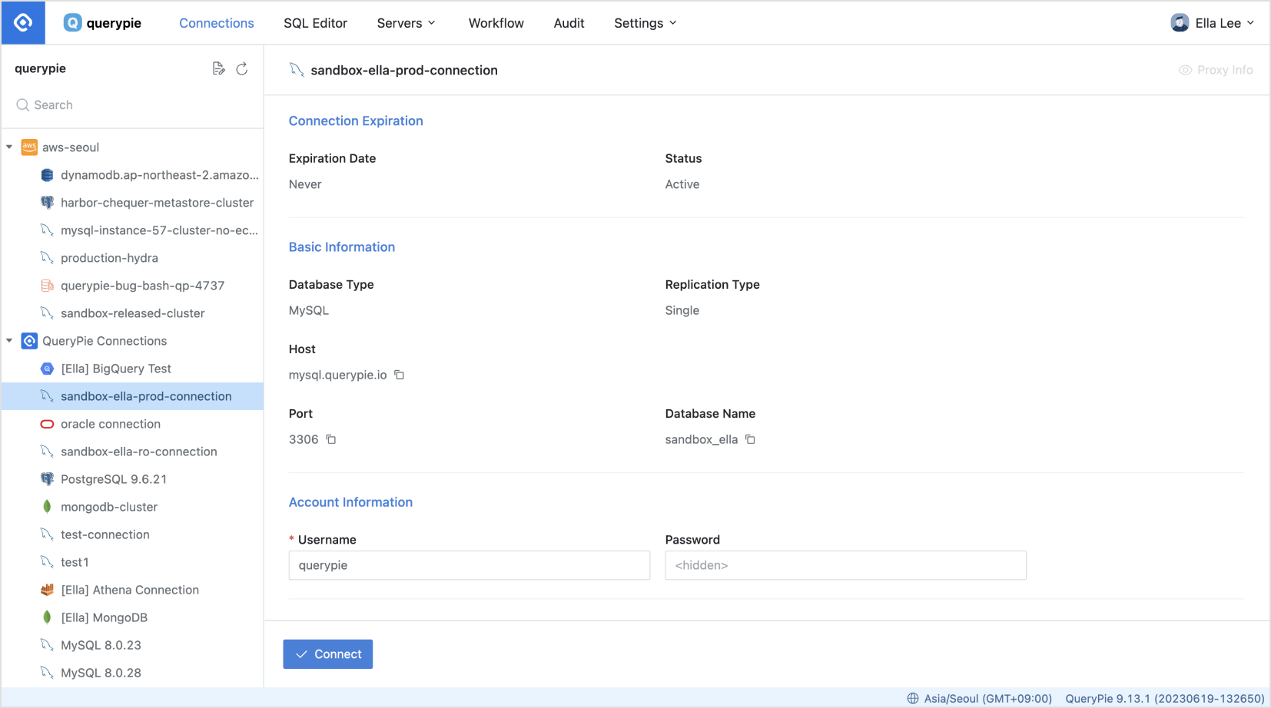The height and width of the screenshot is (708, 1271).
Task: Click the aws-seoul AWS icon
Action: pyautogui.click(x=29, y=147)
